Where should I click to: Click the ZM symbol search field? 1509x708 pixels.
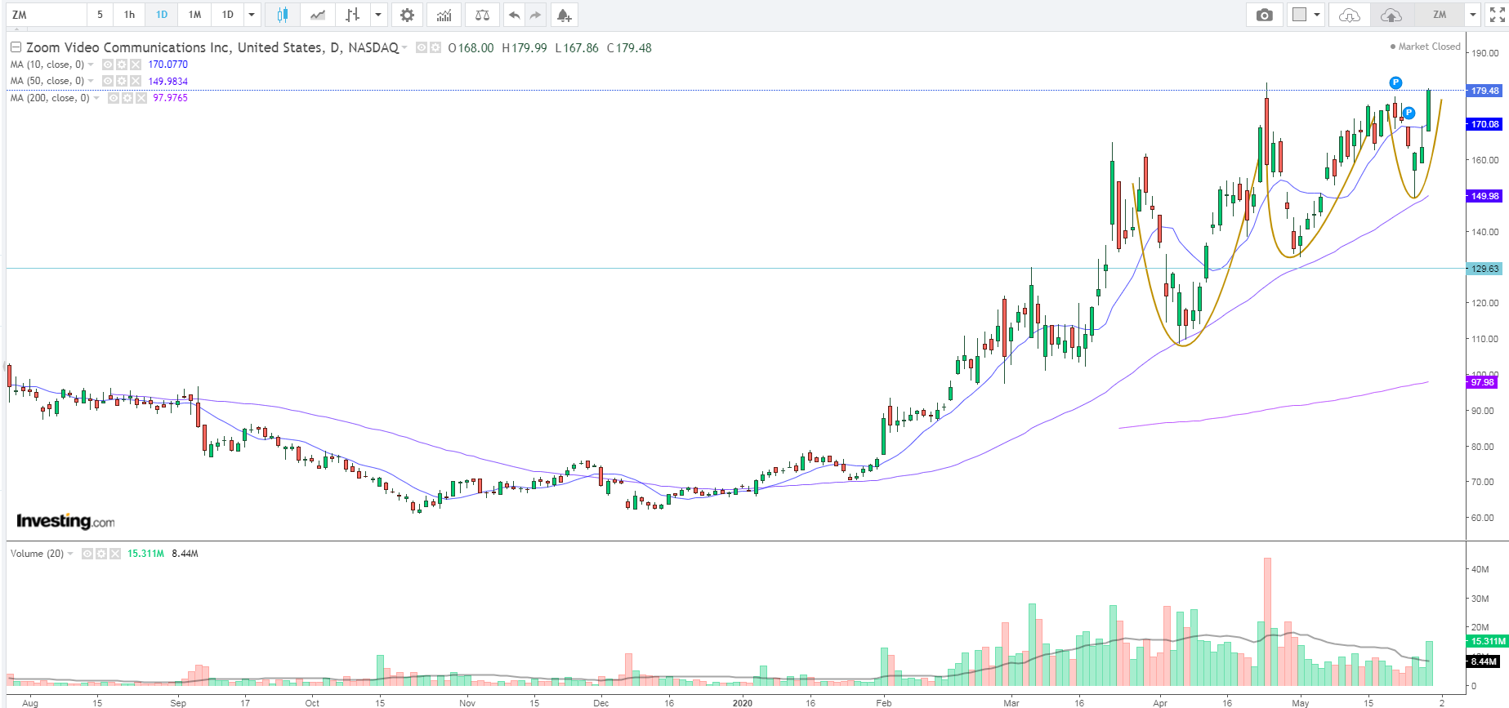pos(46,15)
